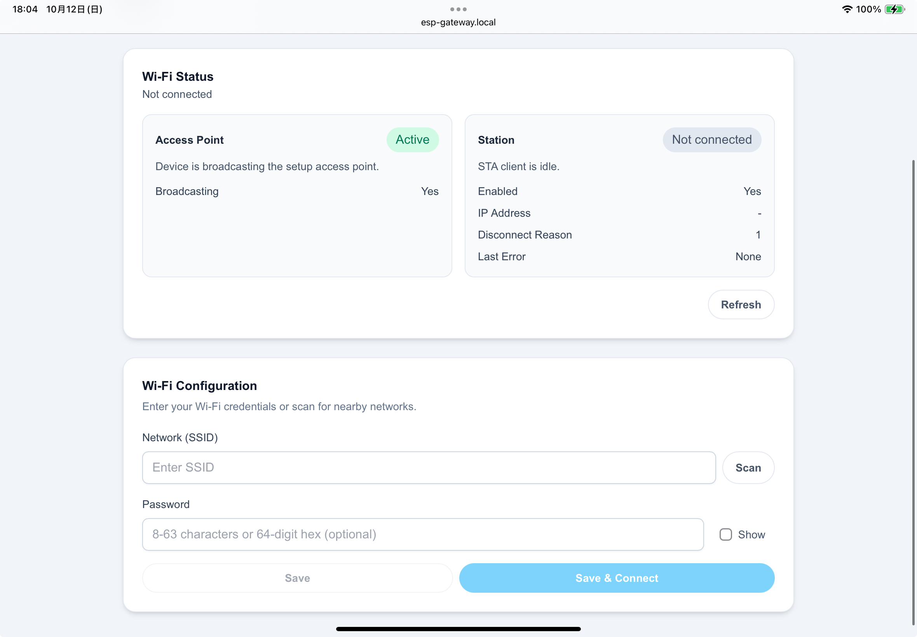The height and width of the screenshot is (637, 917).
Task: Select the Wi-Fi Status section heading
Action: click(x=177, y=76)
